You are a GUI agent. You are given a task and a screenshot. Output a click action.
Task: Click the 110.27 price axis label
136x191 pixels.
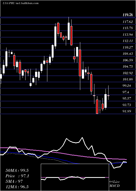pyautogui.click(x=128, y=47)
